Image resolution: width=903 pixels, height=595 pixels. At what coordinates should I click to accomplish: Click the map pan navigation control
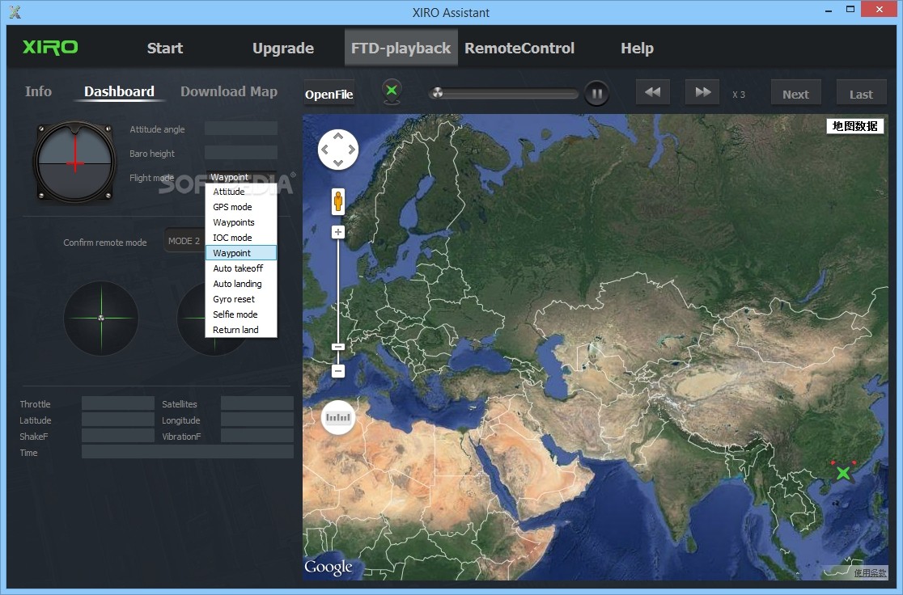(338, 150)
